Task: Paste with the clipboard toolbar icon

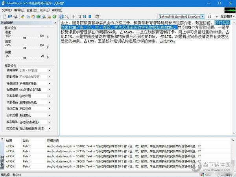Action: coord(33,16)
